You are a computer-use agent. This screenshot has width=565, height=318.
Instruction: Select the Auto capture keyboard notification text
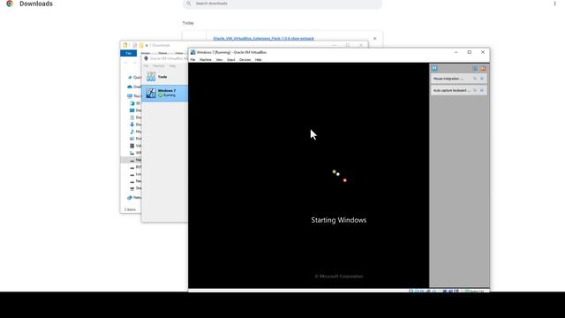(452, 90)
